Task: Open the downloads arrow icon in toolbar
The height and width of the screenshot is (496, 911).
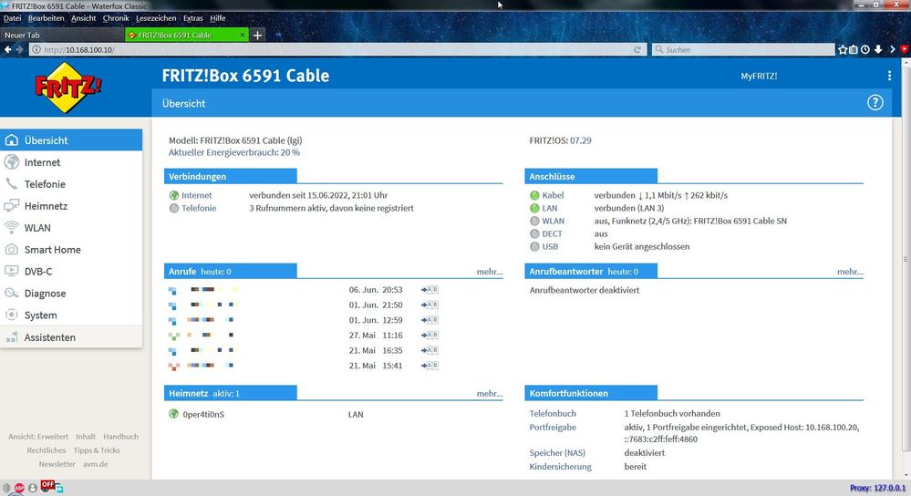Action: tap(878, 50)
